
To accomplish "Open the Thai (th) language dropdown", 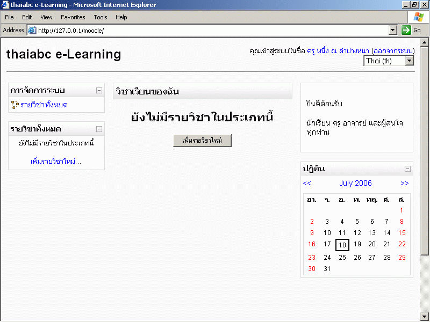I will (x=409, y=61).
